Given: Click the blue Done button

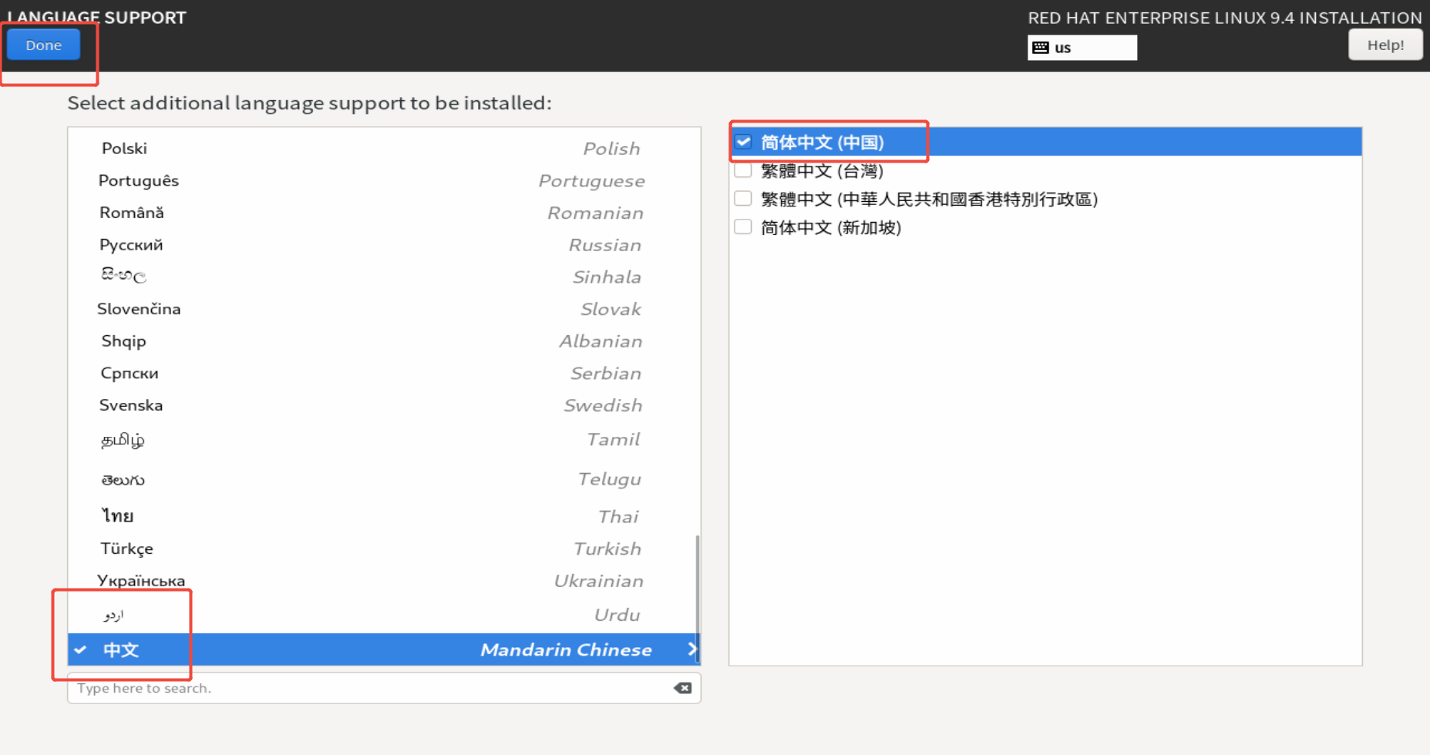Looking at the screenshot, I should point(43,45).
